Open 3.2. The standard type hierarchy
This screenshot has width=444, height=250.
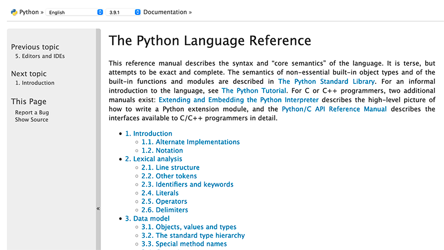(193, 236)
